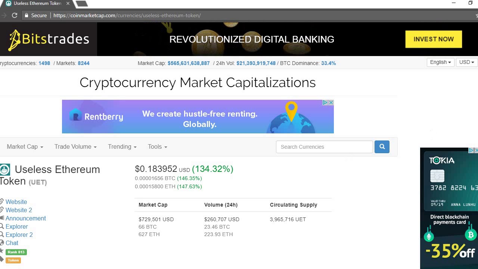Click the address bar URL
The height and width of the screenshot is (269, 478).
pyautogui.click(x=127, y=15)
